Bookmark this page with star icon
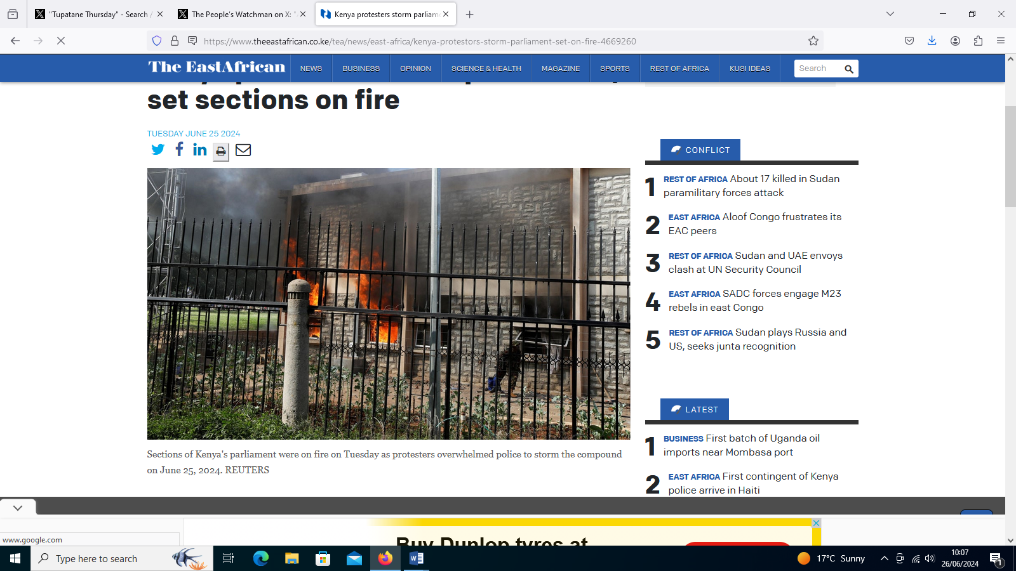1016x571 pixels. coord(813,41)
